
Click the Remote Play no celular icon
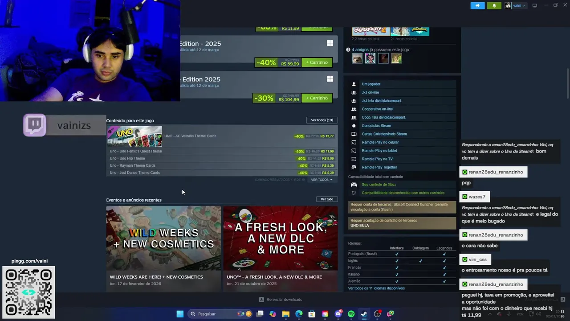354,142
